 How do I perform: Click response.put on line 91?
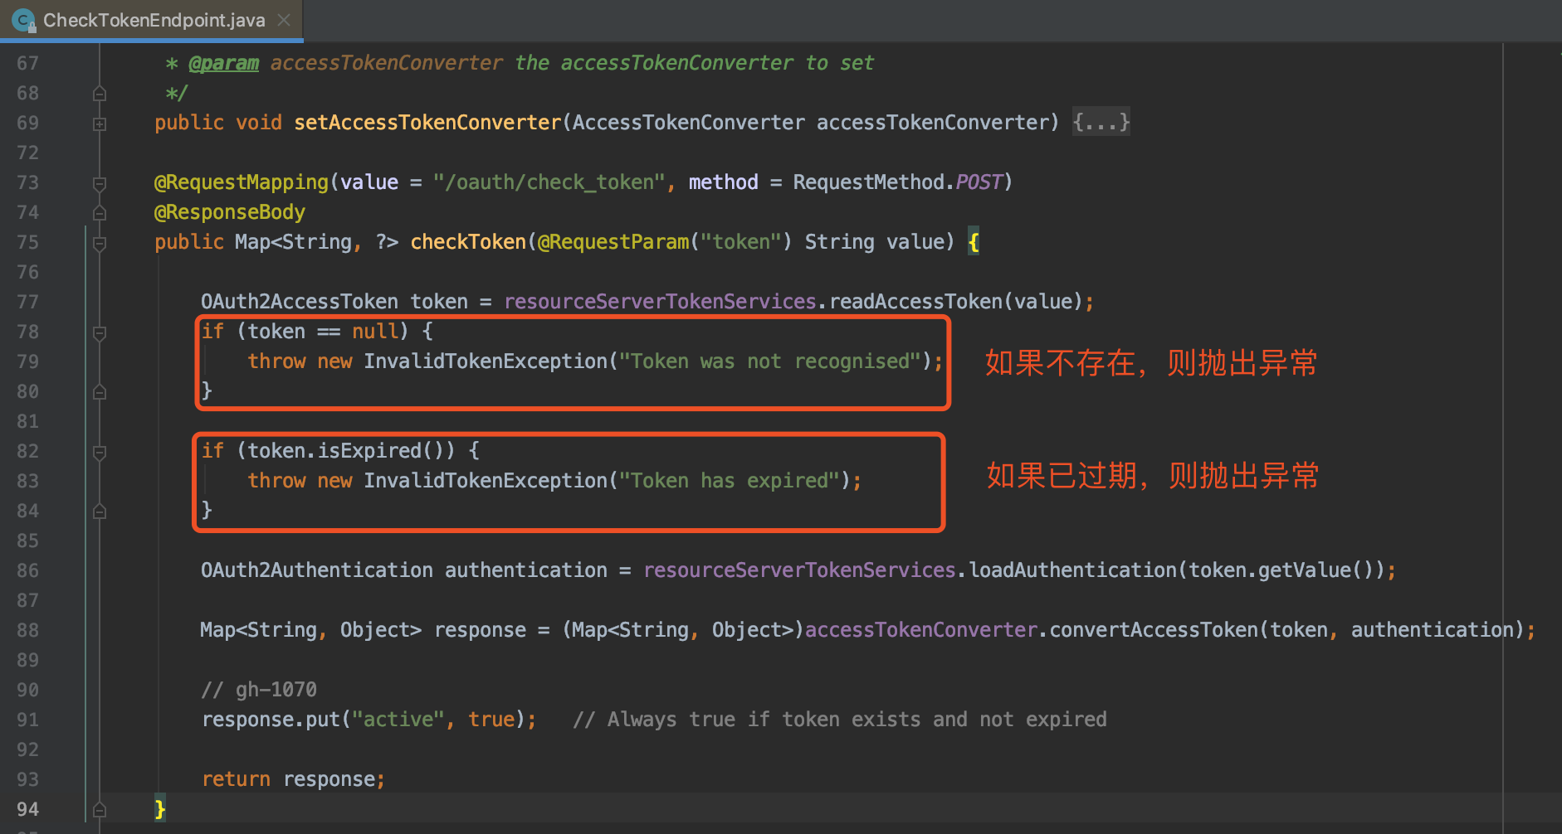pyautogui.click(x=271, y=720)
